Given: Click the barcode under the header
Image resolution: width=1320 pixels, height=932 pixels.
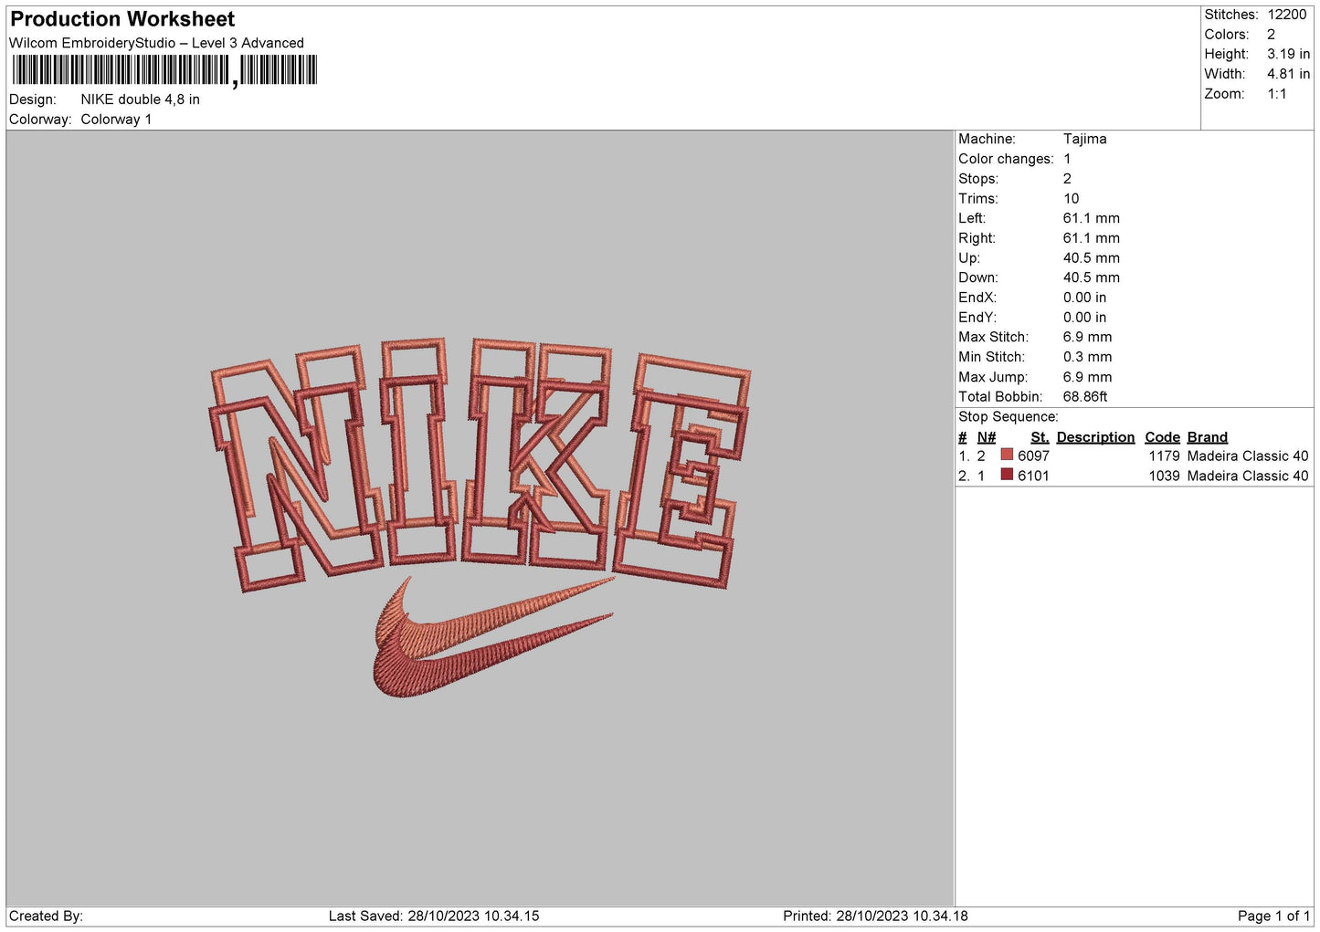Looking at the screenshot, I should click(164, 70).
